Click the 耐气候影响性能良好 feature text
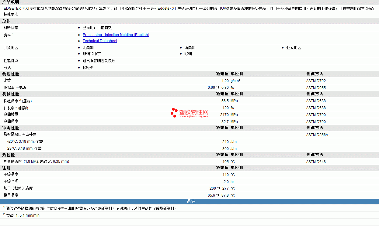 click(99, 61)
